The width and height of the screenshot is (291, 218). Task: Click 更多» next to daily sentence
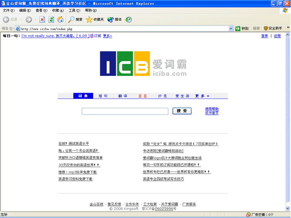coord(107,36)
